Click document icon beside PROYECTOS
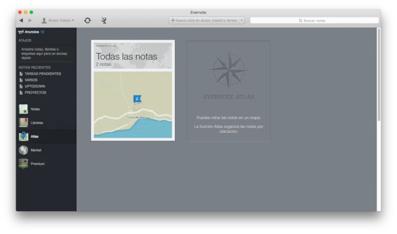397x234 pixels. pos(21,92)
